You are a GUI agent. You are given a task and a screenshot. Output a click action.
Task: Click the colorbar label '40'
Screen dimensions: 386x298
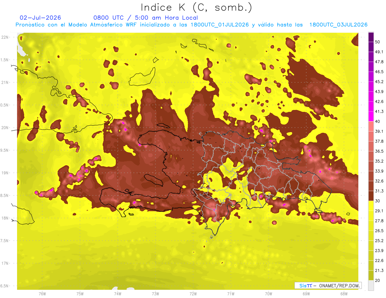(378, 122)
